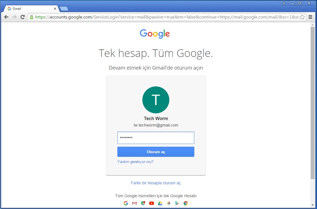Click the Google Drive icon

[x=160, y=203]
